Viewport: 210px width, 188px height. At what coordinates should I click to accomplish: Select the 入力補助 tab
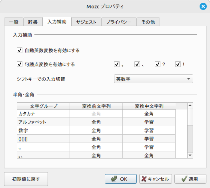click(57, 22)
